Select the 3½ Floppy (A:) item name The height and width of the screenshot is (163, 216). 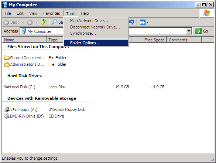click(24, 109)
